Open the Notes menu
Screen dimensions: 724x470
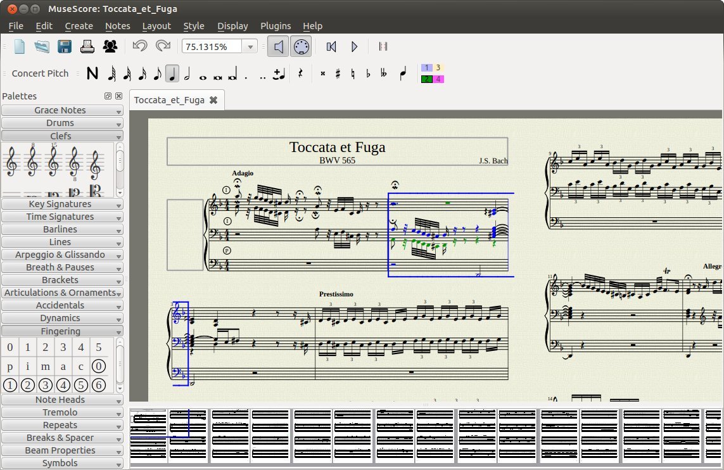[x=117, y=26]
